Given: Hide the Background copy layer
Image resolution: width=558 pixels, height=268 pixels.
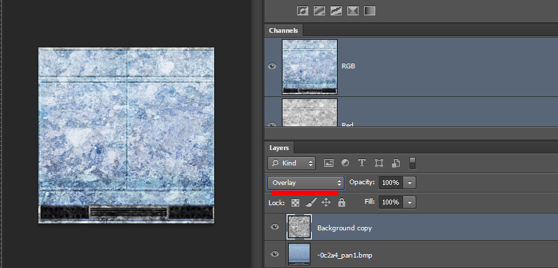Looking at the screenshot, I should [x=275, y=227].
